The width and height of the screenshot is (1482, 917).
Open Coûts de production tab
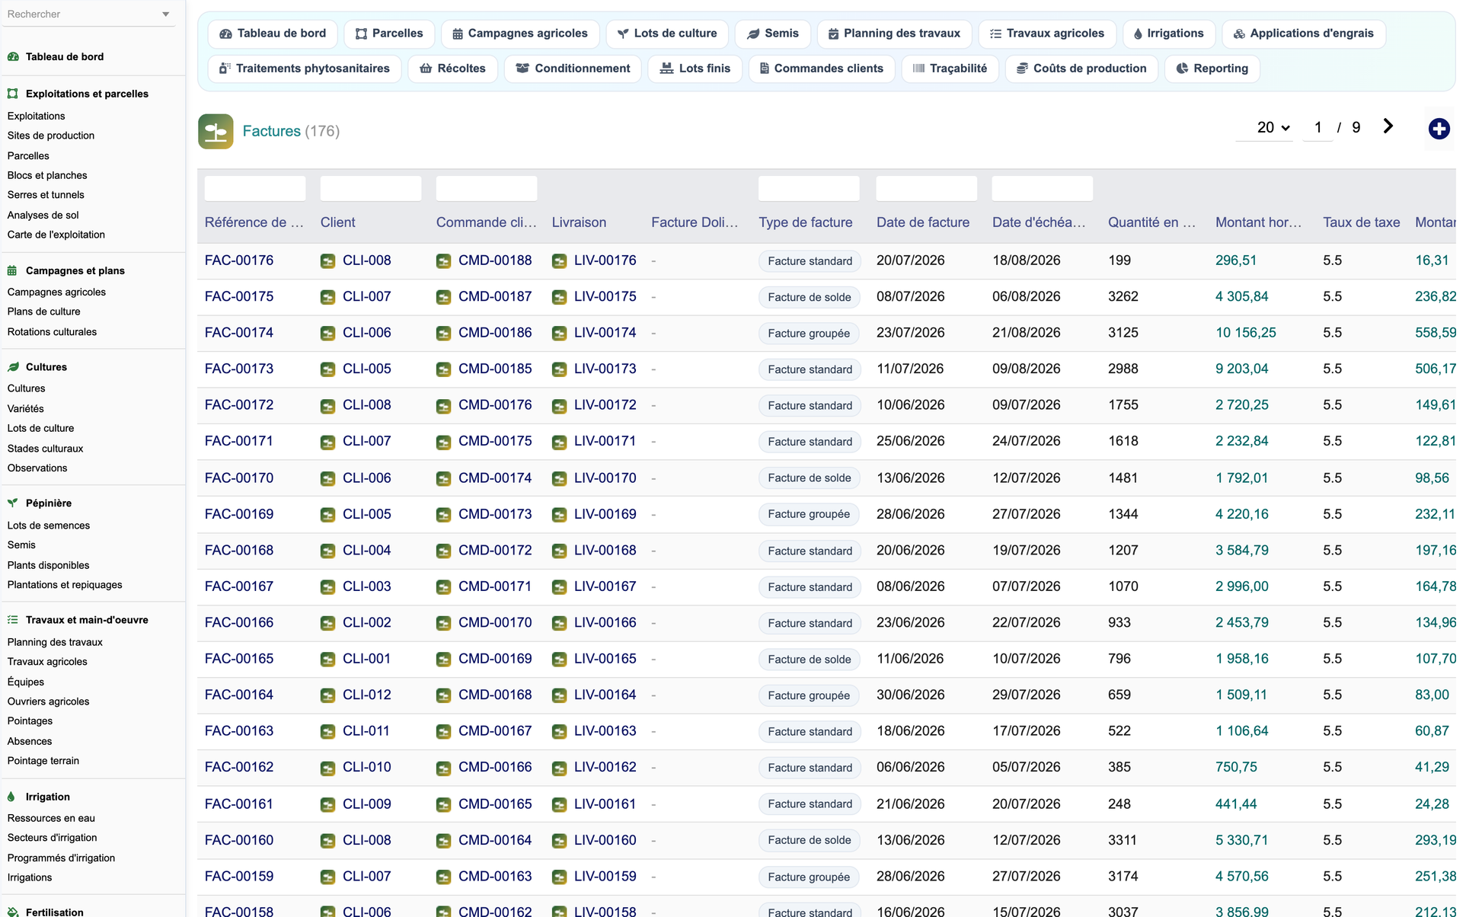pyautogui.click(x=1081, y=69)
